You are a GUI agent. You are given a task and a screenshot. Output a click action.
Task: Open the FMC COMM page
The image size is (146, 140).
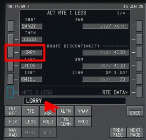pyautogui.click(x=65, y=122)
